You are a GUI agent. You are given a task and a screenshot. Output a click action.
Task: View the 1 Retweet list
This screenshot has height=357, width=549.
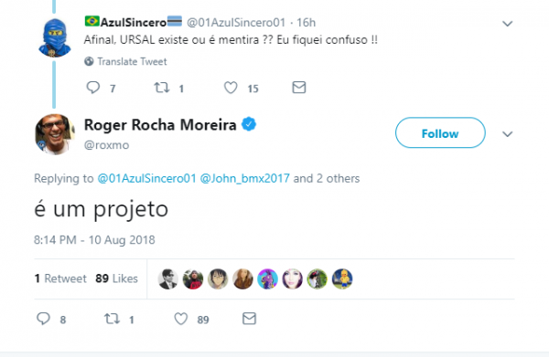tap(60, 278)
